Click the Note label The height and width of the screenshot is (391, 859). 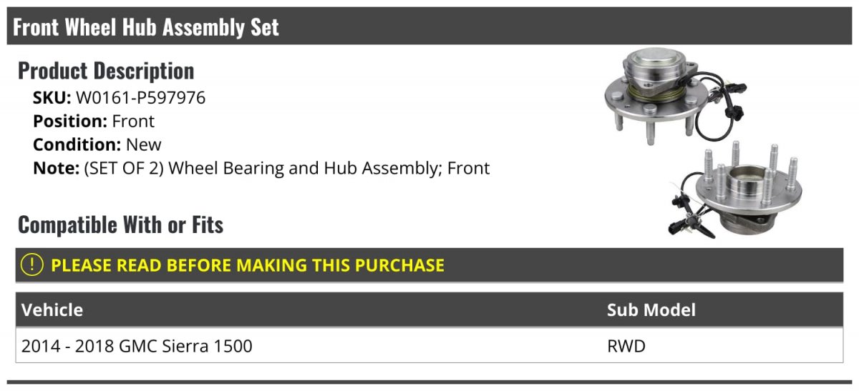[x=55, y=169]
